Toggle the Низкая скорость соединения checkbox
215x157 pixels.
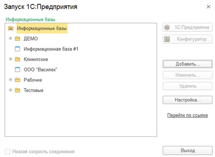tap(8, 152)
